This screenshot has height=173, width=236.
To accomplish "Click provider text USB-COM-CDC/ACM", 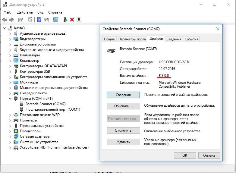I will [174, 62].
